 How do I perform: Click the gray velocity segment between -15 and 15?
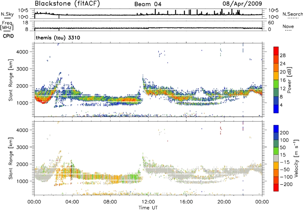pos(276,158)
